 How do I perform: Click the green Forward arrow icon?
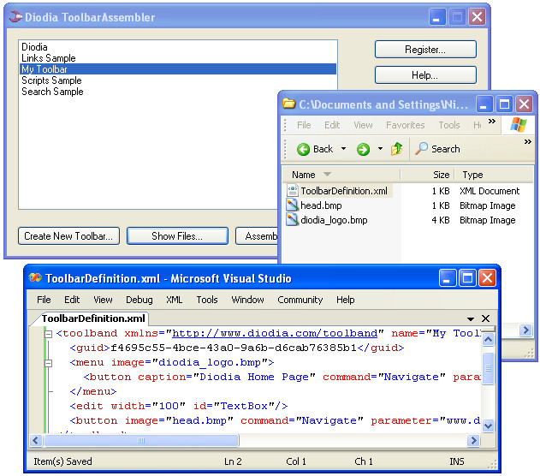coord(363,149)
